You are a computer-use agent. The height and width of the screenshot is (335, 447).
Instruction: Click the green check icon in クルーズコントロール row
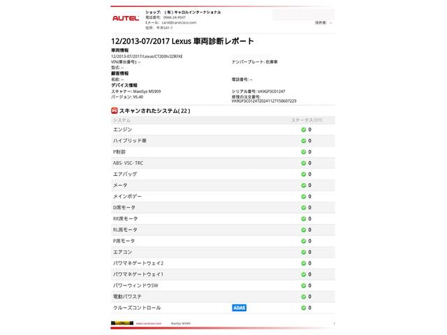click(304, 308)
